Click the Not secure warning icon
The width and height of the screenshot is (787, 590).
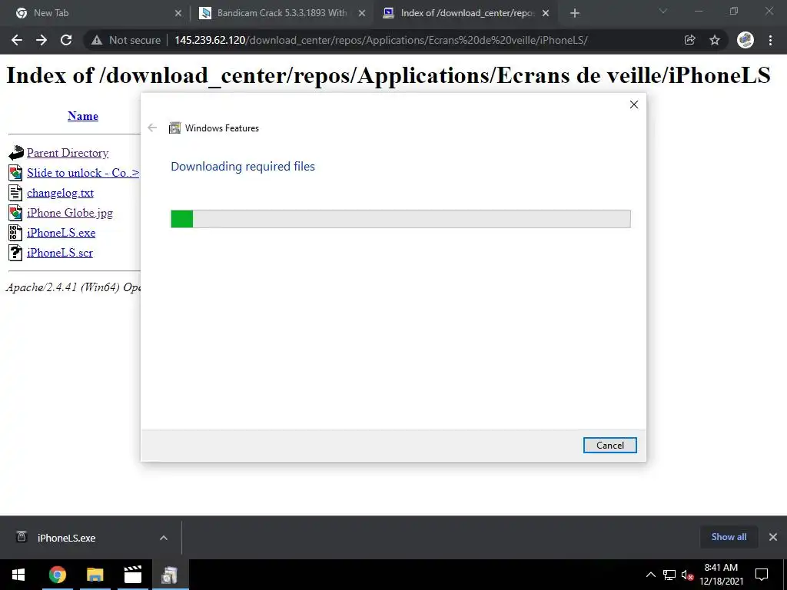pos(97,40)
